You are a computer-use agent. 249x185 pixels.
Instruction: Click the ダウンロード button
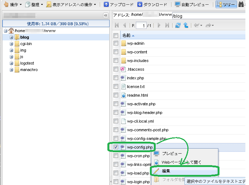point(152,5)
